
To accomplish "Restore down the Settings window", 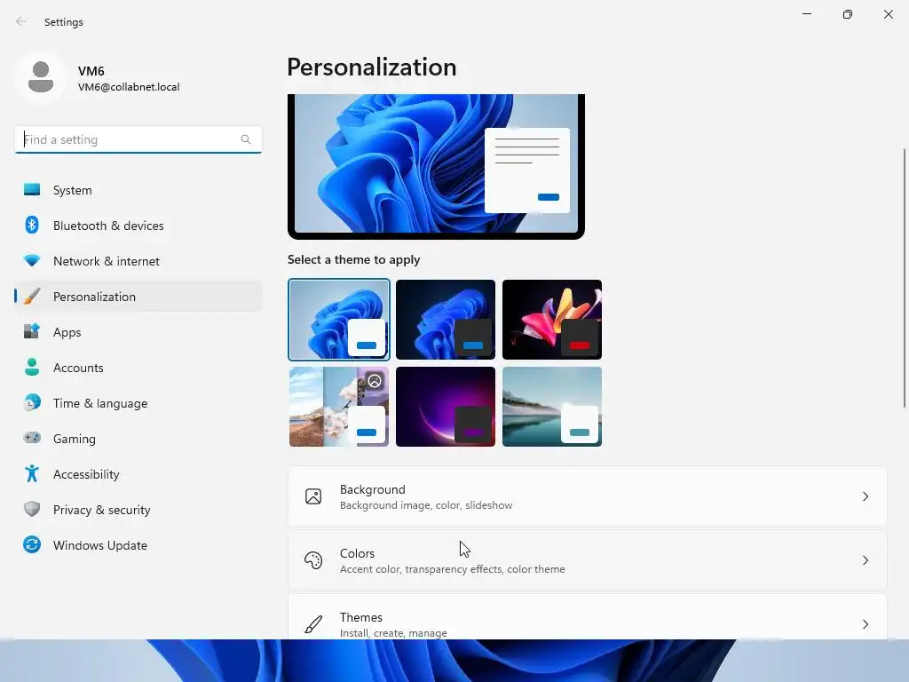I will point(848,14).
